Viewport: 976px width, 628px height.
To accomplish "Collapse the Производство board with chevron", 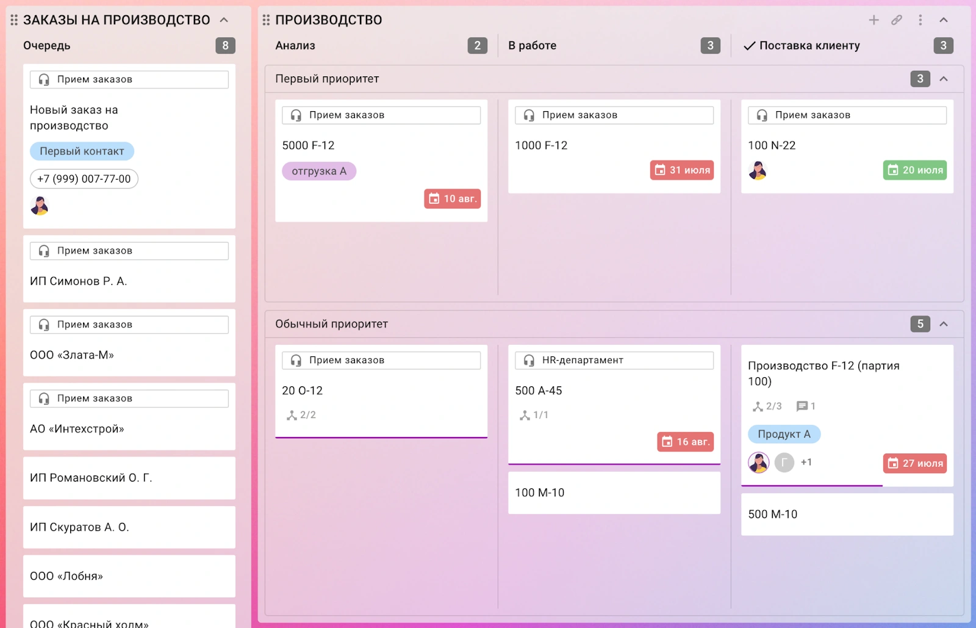I will [944, 20].
